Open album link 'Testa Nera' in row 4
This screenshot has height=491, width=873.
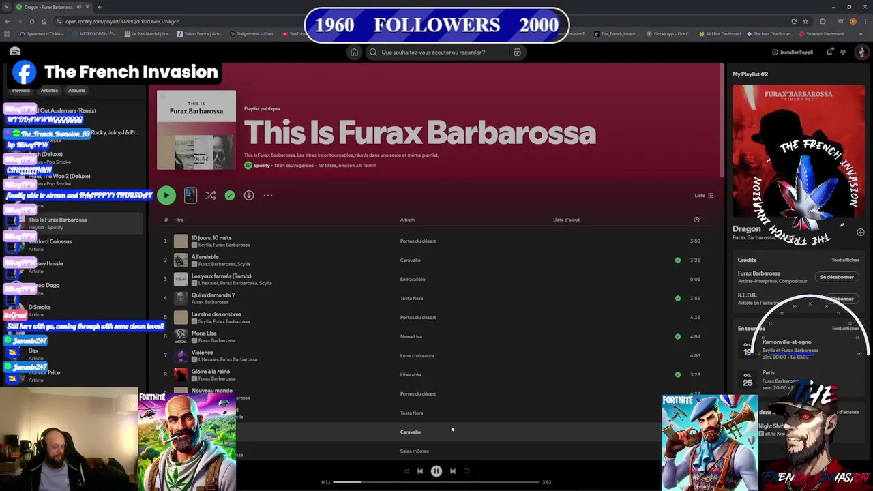pyautogui.click(x=411, y=298)
